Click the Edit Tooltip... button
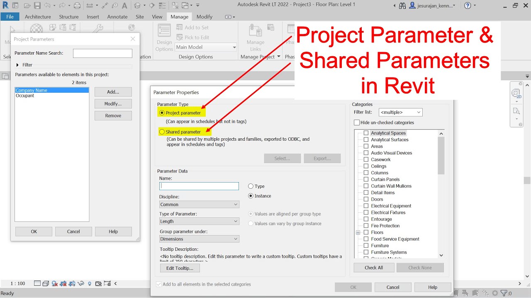 180,268
